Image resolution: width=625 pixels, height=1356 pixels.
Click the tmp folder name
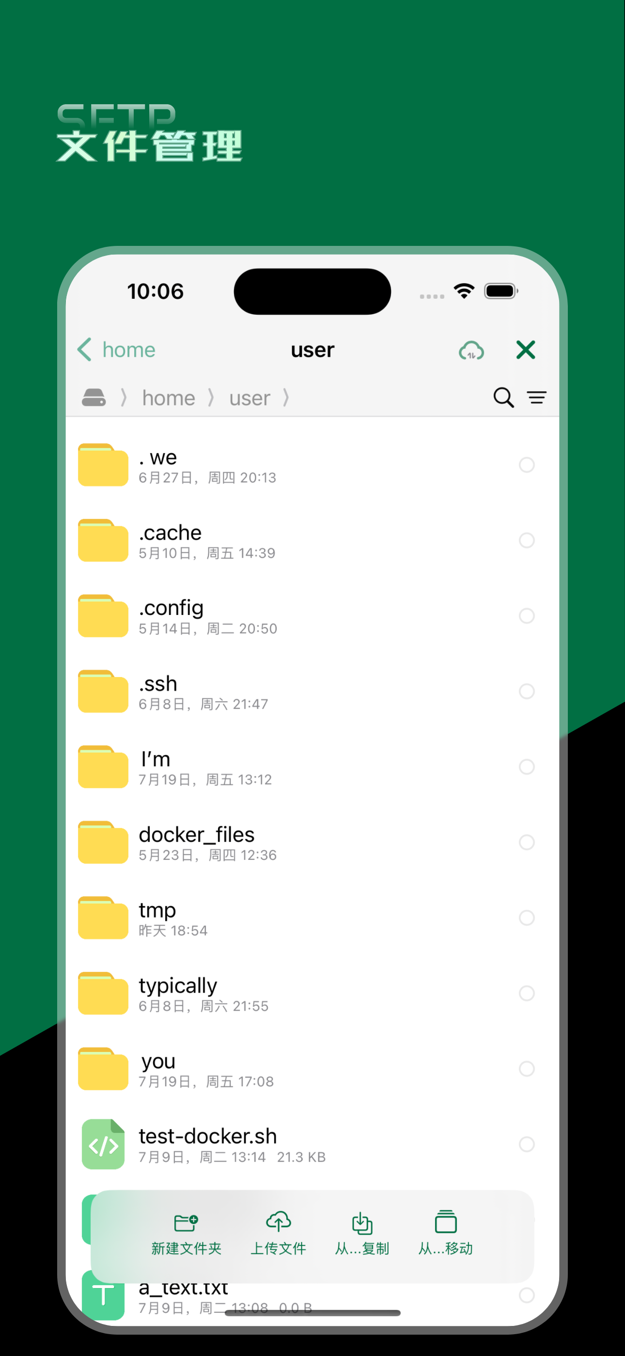coord(157,911)
